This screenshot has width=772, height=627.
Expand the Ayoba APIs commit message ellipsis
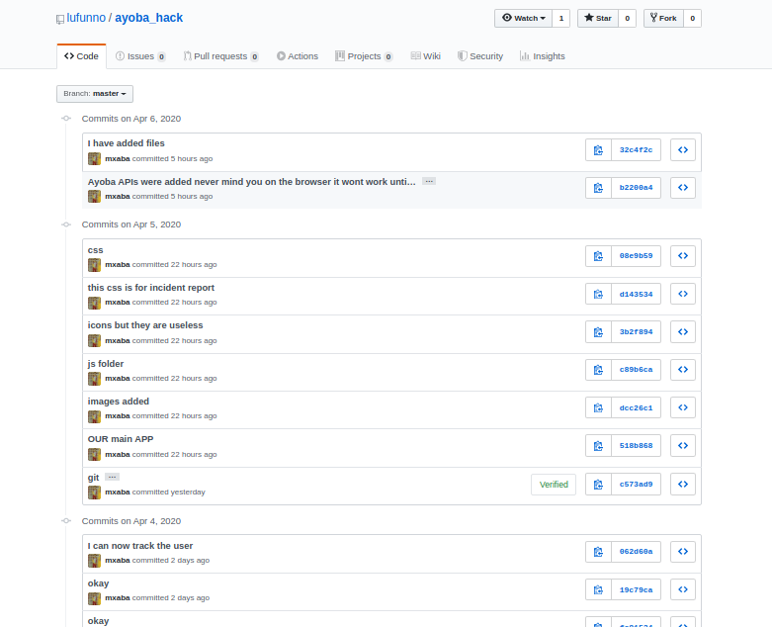point(429,181)
